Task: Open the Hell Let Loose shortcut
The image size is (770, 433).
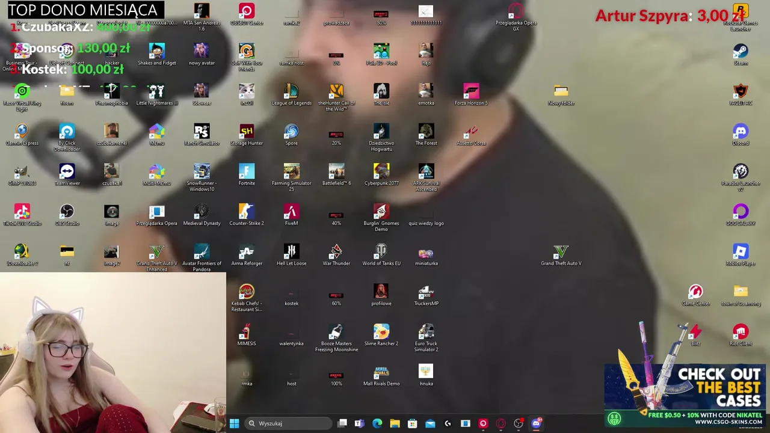Action: (291, 255)
